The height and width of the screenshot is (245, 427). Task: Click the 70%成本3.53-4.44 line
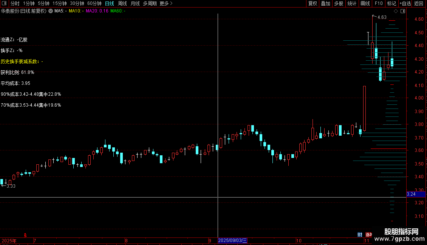coord(31,105)
